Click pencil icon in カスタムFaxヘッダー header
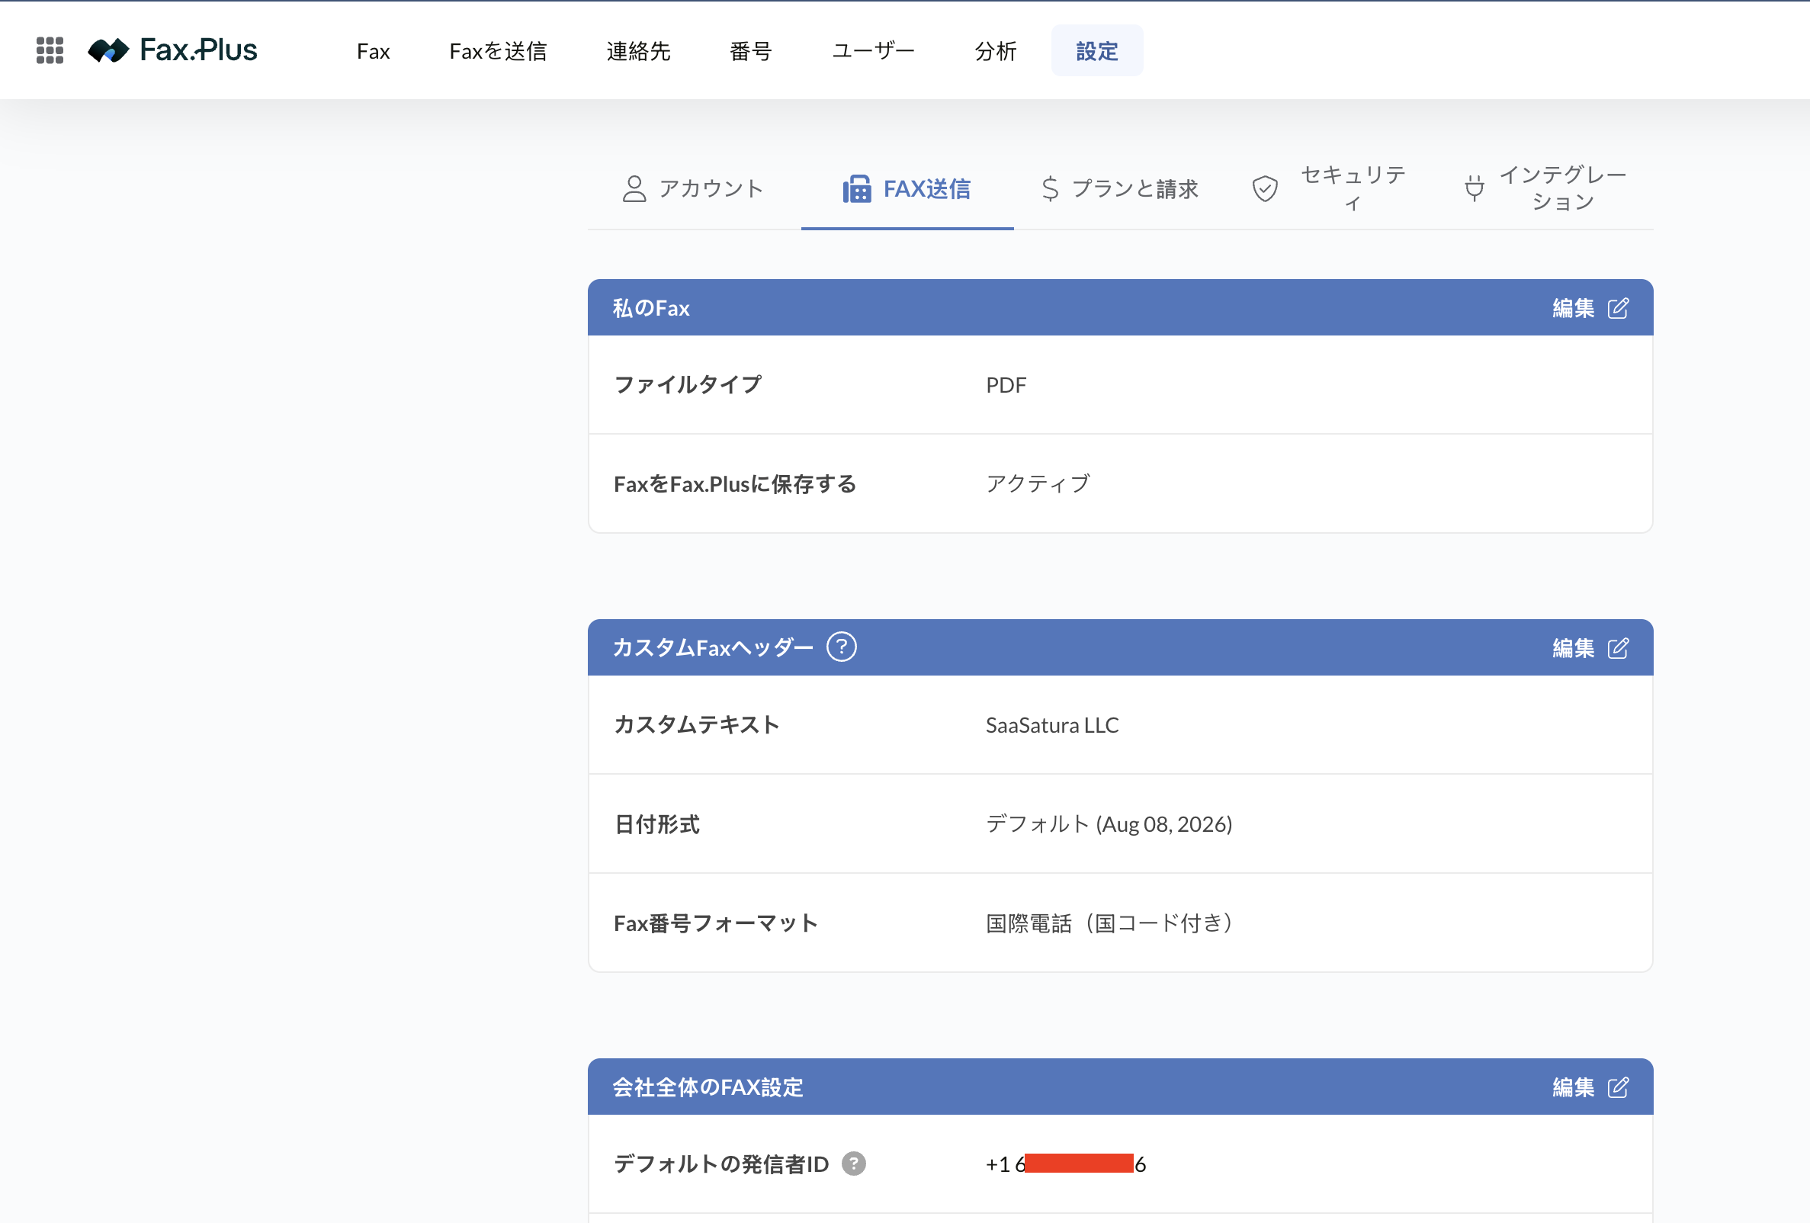This screenshot has width=1810, height=1223. (1619, 648)
